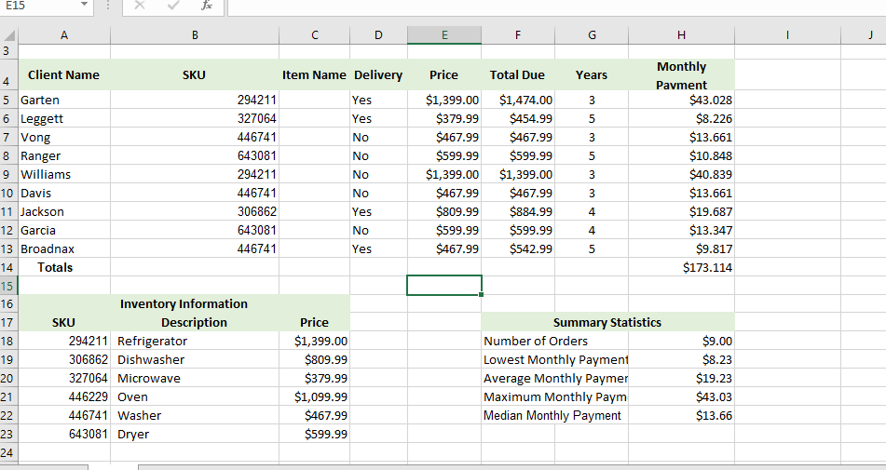Click the Client Name header cell
The height and width of the screenshot is (470, 886).
[x=64, y=75]
